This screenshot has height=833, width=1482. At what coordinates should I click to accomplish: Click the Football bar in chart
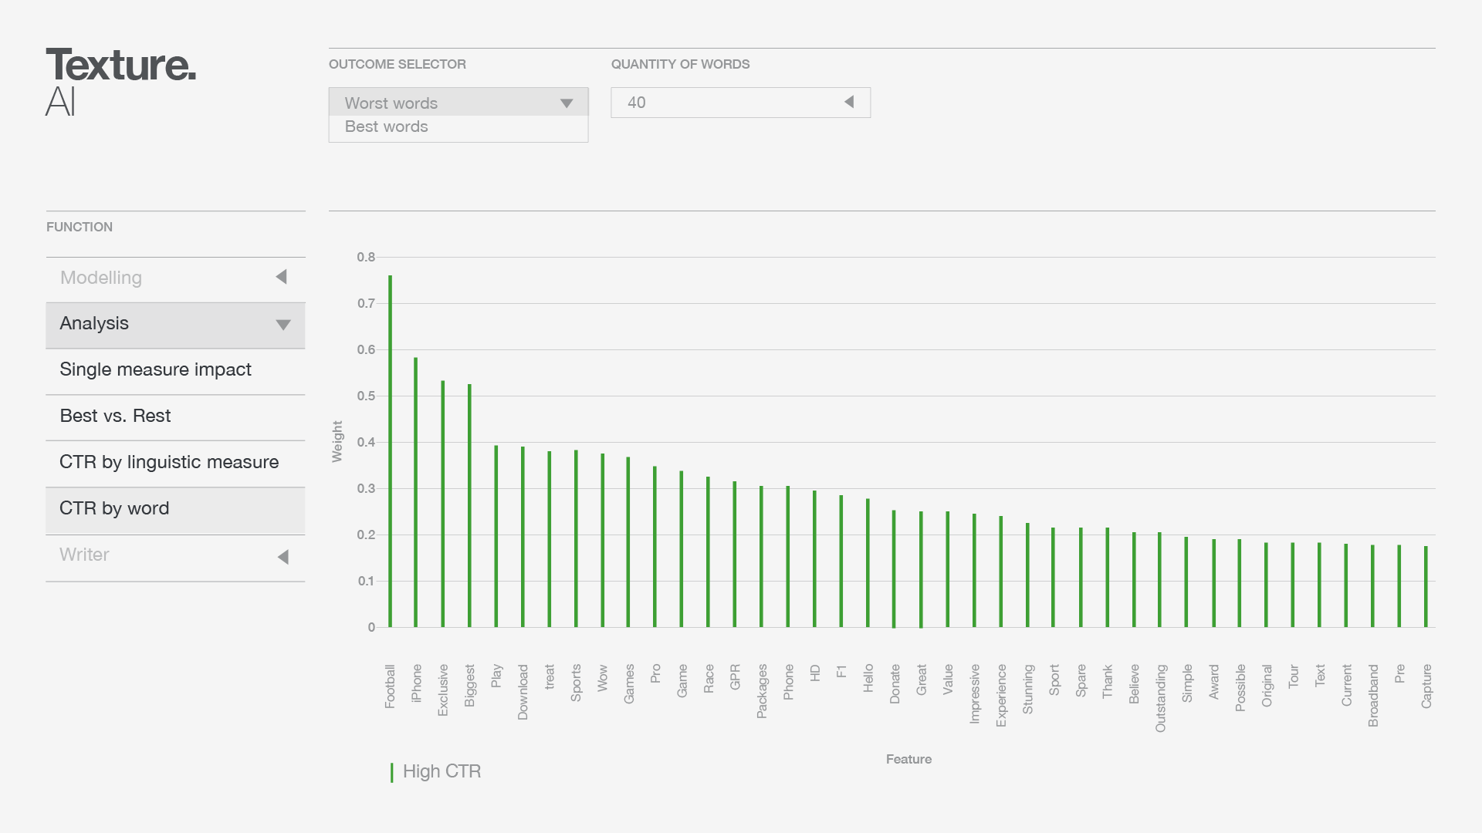[390, 463]
